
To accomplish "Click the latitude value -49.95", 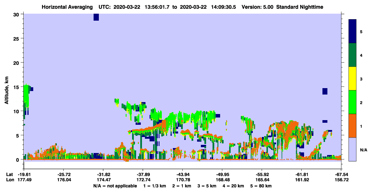I will [222, 175].
